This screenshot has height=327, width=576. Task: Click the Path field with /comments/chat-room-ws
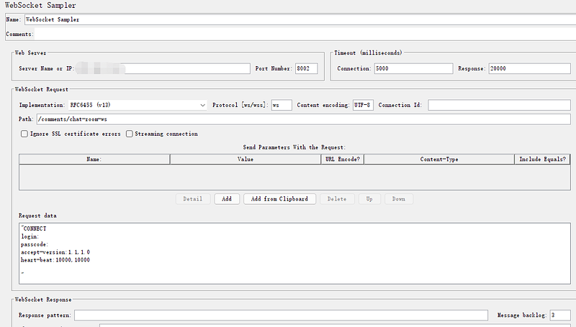tap(303, 119)
